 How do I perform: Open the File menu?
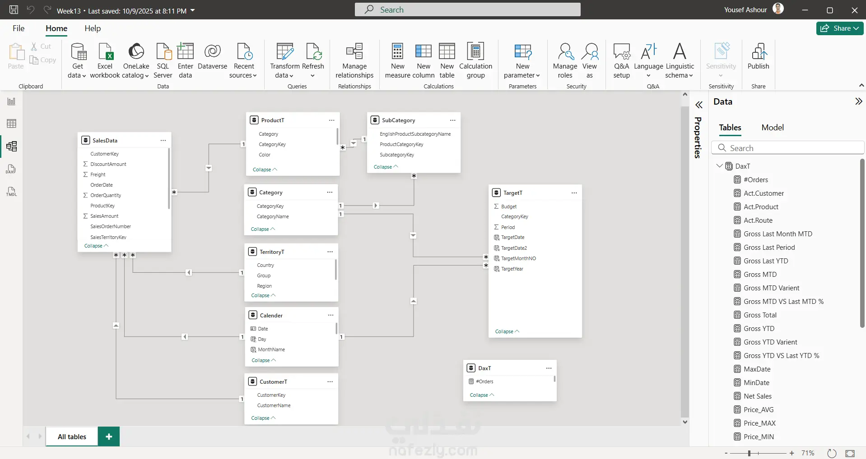(19, 28)
